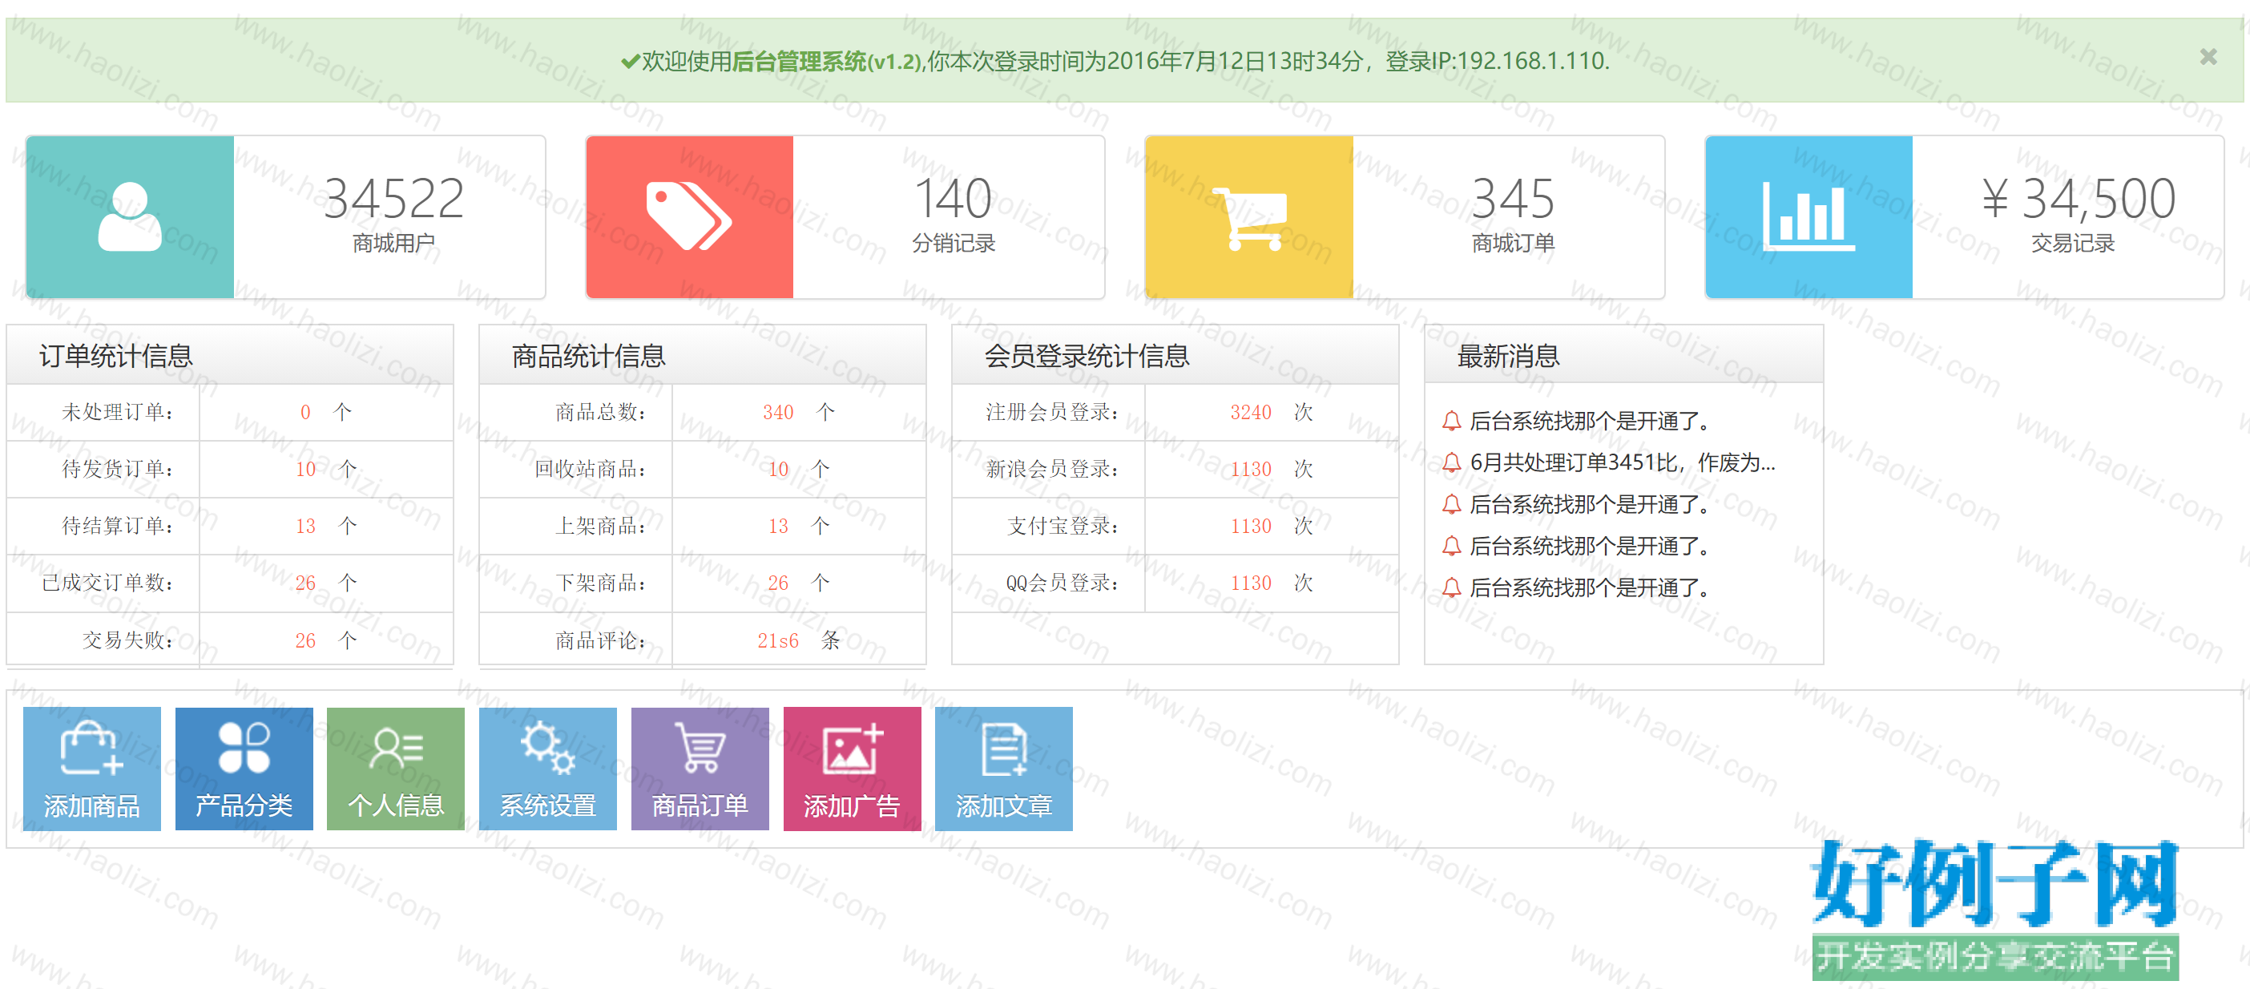Open the 个人信息 shortcut tile
This screenshot has height=989, width=2250.
tap(396, 769)
